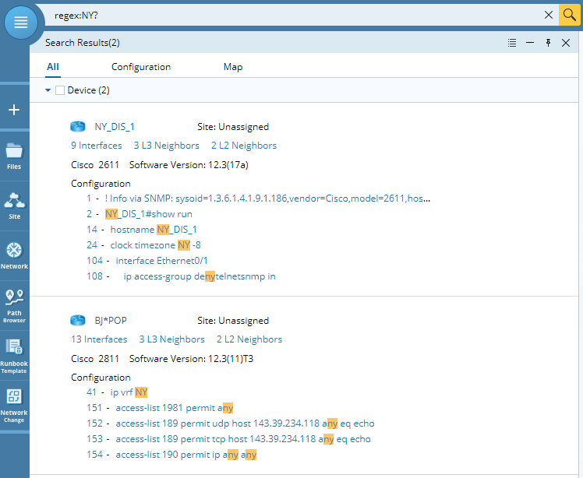Open the main hamburger menu

coord(21,23)
